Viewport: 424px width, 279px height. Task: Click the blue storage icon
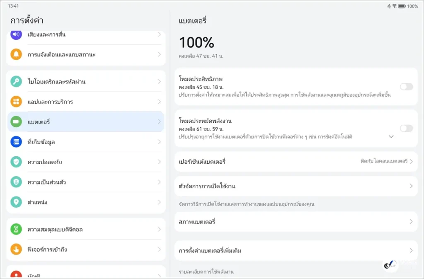16,142
